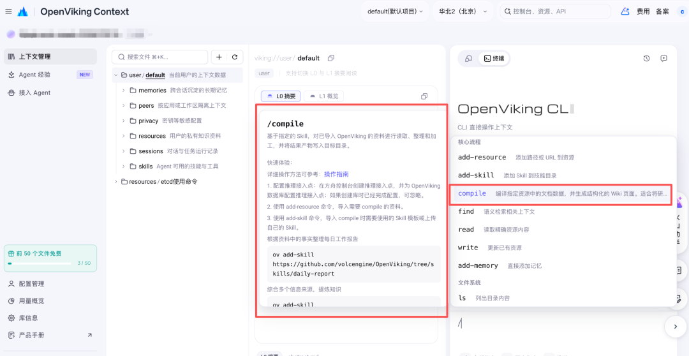Click the 'memories' folder name

[152, 91]
